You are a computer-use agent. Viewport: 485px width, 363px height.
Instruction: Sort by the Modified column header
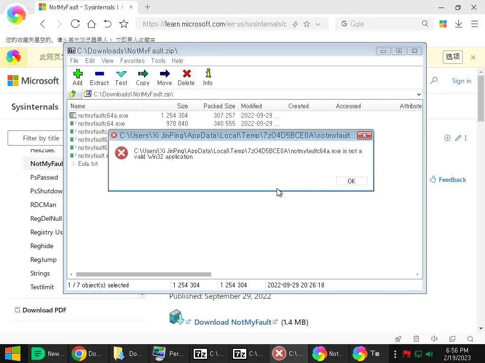261,106
